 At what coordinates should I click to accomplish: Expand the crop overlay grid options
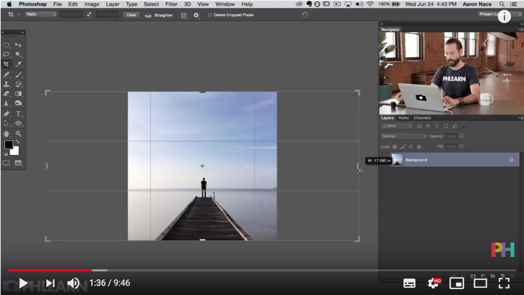tap(184, 15)
